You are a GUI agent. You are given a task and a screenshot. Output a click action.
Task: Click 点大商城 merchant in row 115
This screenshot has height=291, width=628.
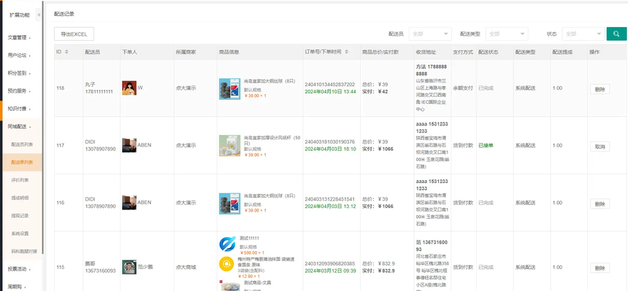tap(185, 267)
